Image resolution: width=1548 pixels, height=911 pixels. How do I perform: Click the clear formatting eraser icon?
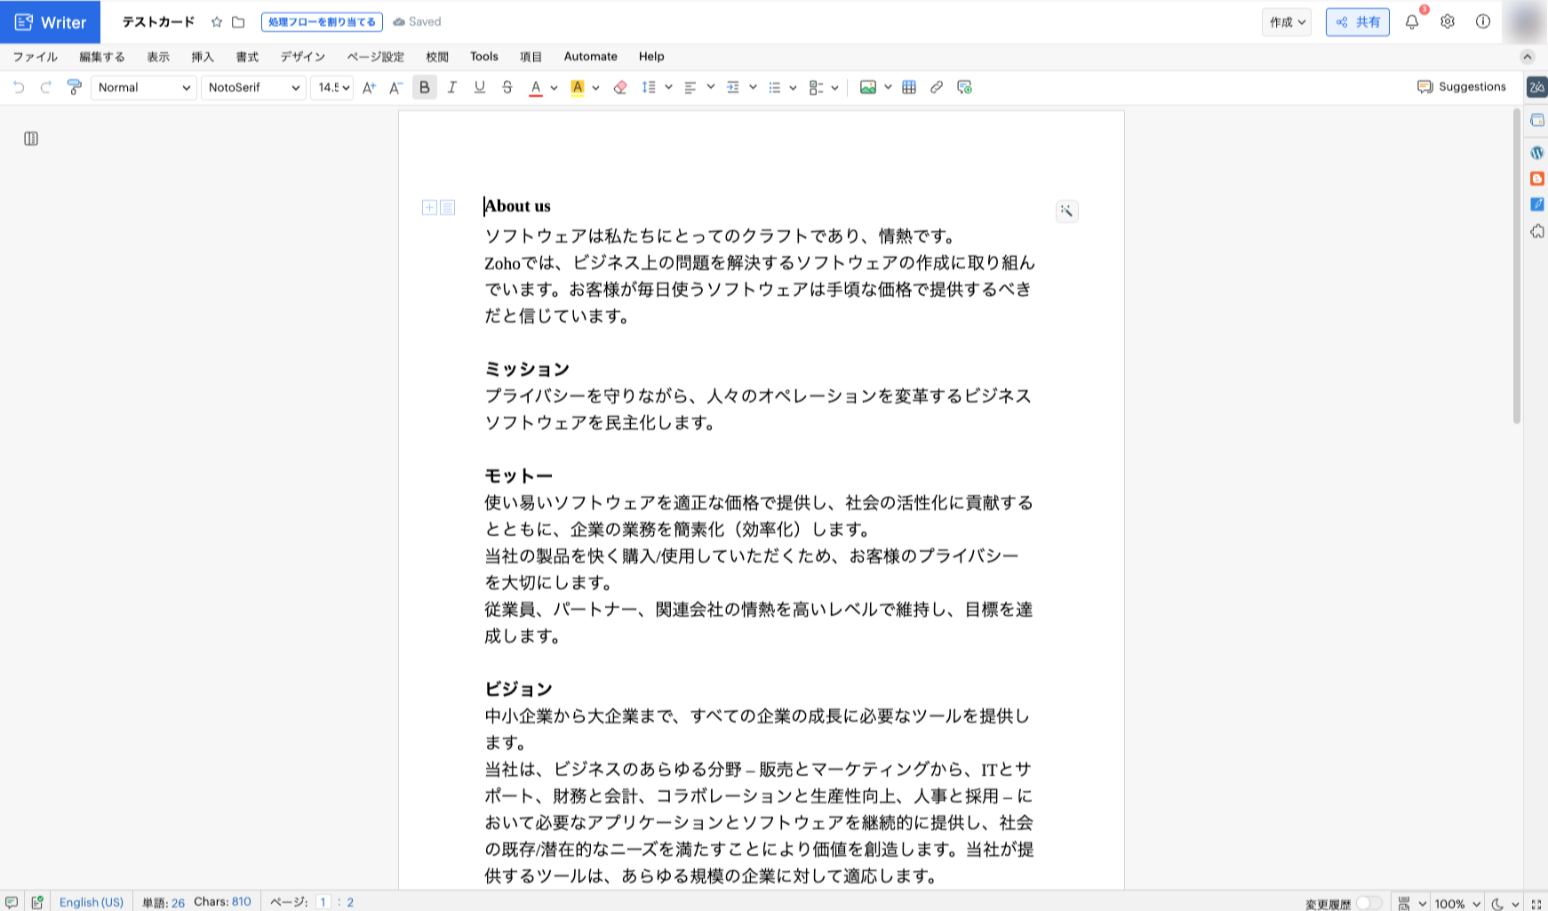click(x=620, y=87)
